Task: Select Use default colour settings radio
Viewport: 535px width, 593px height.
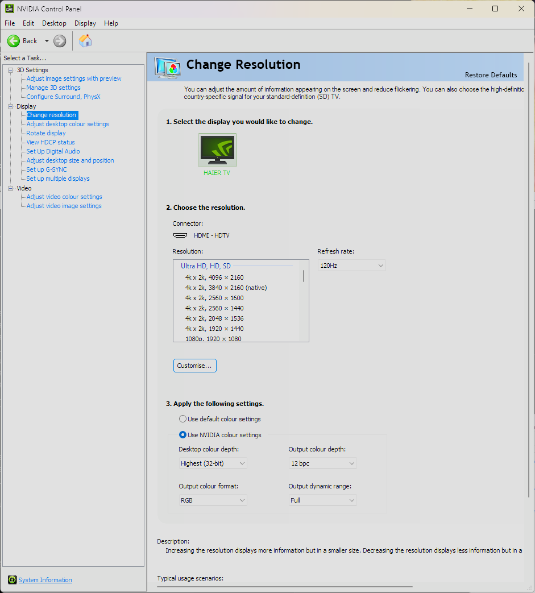Action: coord(183,419)
